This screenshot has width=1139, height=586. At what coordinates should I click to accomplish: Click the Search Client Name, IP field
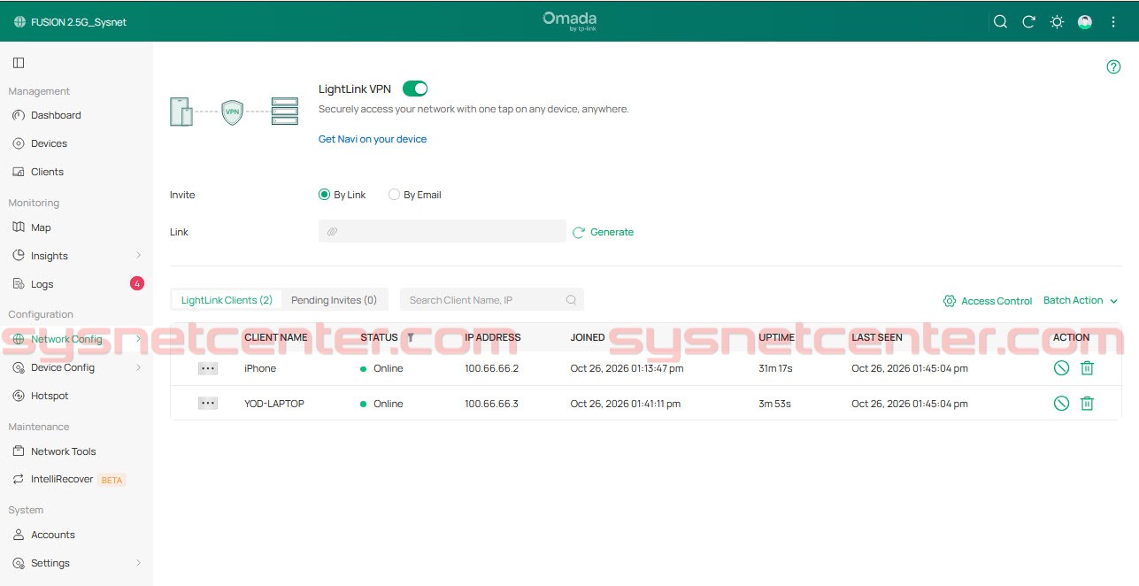pyautogui.click(x=492, y=300)
